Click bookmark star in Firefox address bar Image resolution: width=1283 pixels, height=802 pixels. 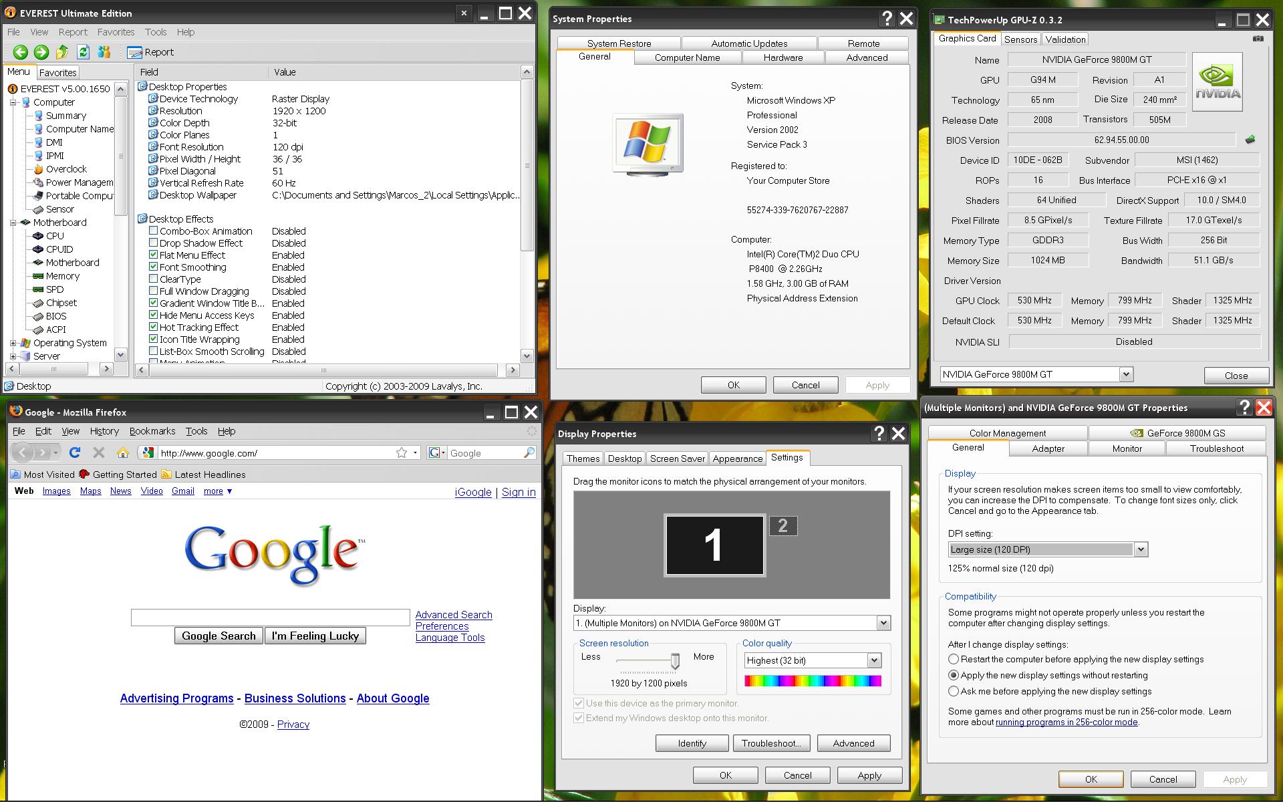click(x=402, y=452)
